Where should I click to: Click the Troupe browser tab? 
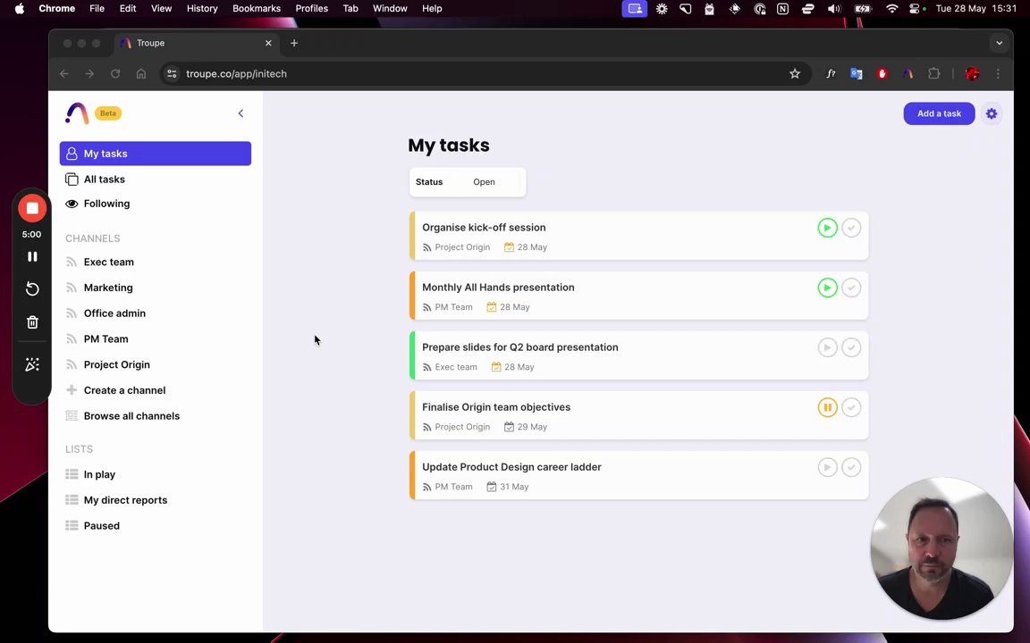197,43
